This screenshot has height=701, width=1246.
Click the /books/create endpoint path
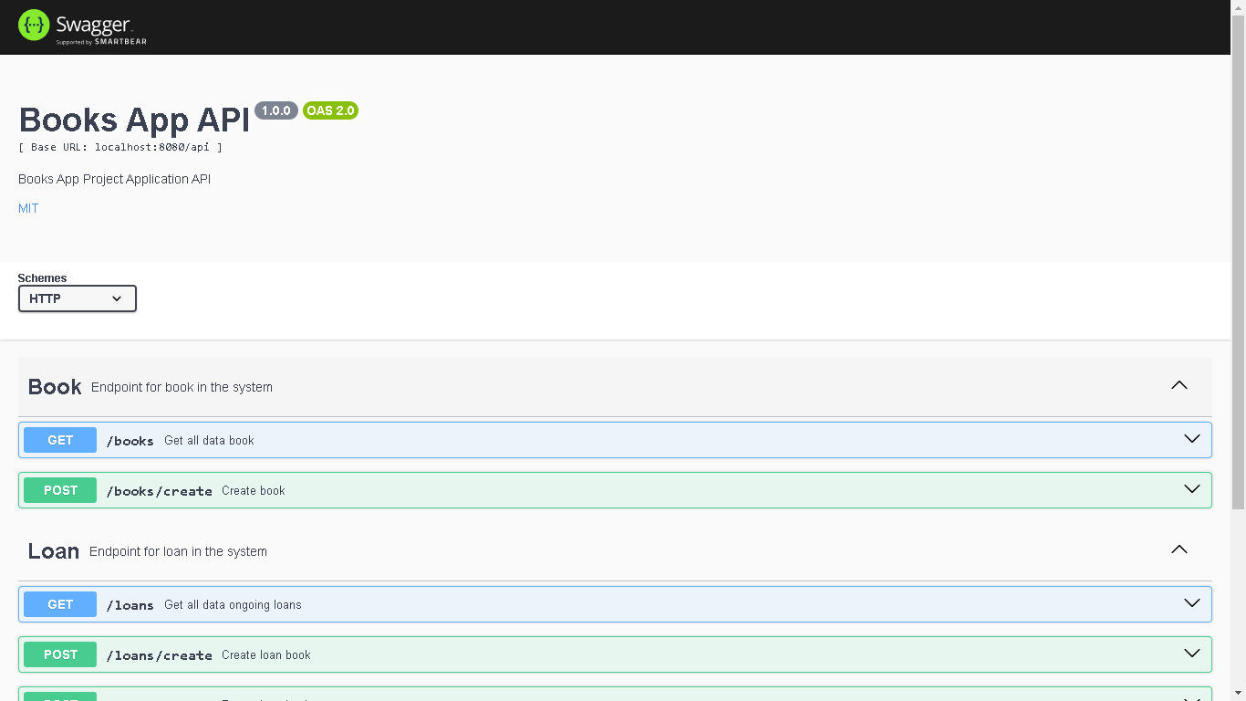coord(159,491)
